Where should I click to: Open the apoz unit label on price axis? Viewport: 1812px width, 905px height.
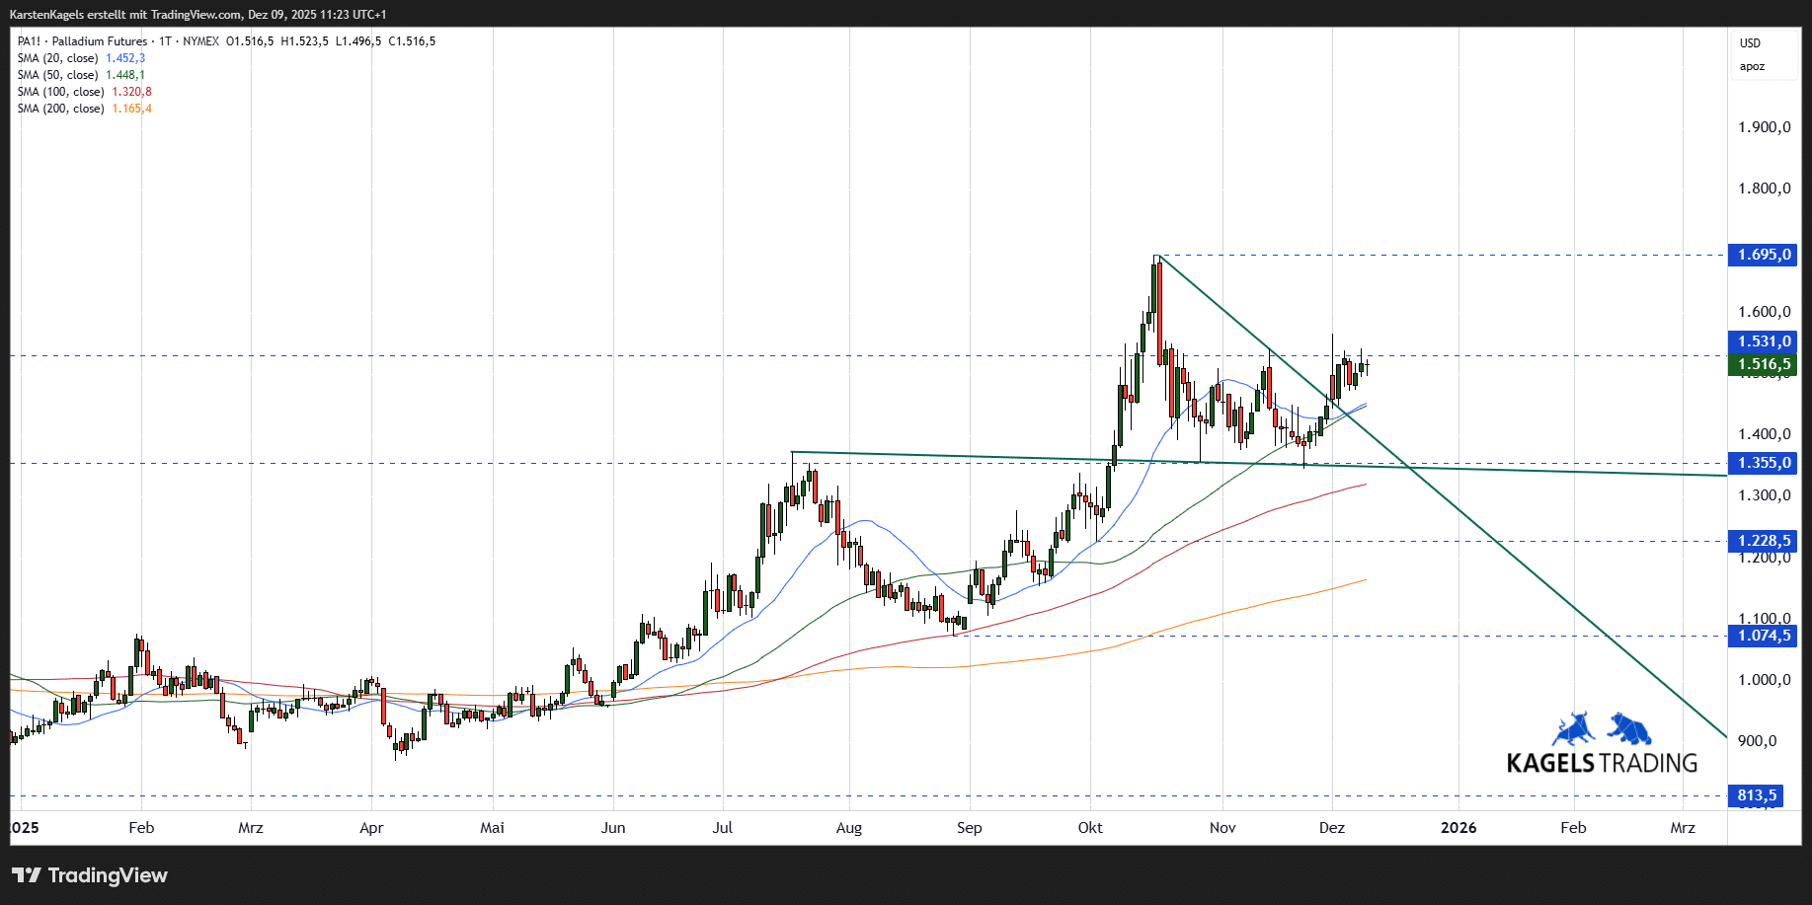point(1752,67)
